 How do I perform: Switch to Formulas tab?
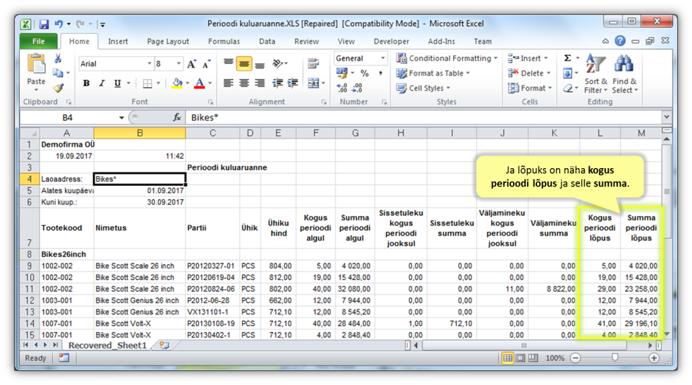pyautogui.click(x=224, y=42)
